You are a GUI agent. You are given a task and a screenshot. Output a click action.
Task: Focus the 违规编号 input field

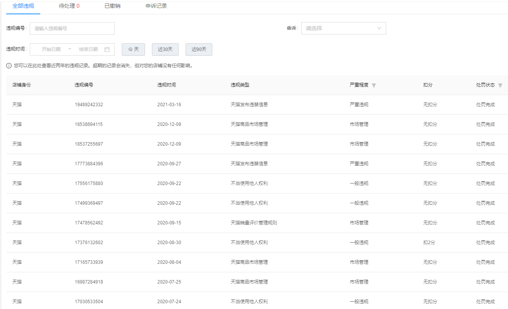coord(72,29)
